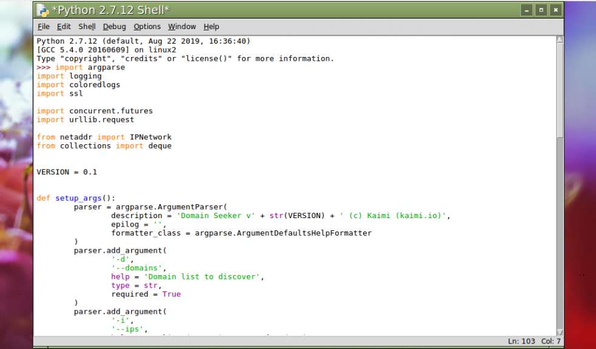The height and width of the screenshot is (349, 596).
Task: Click the vertical scrollbar thumb
Action: tap(560, 91)
